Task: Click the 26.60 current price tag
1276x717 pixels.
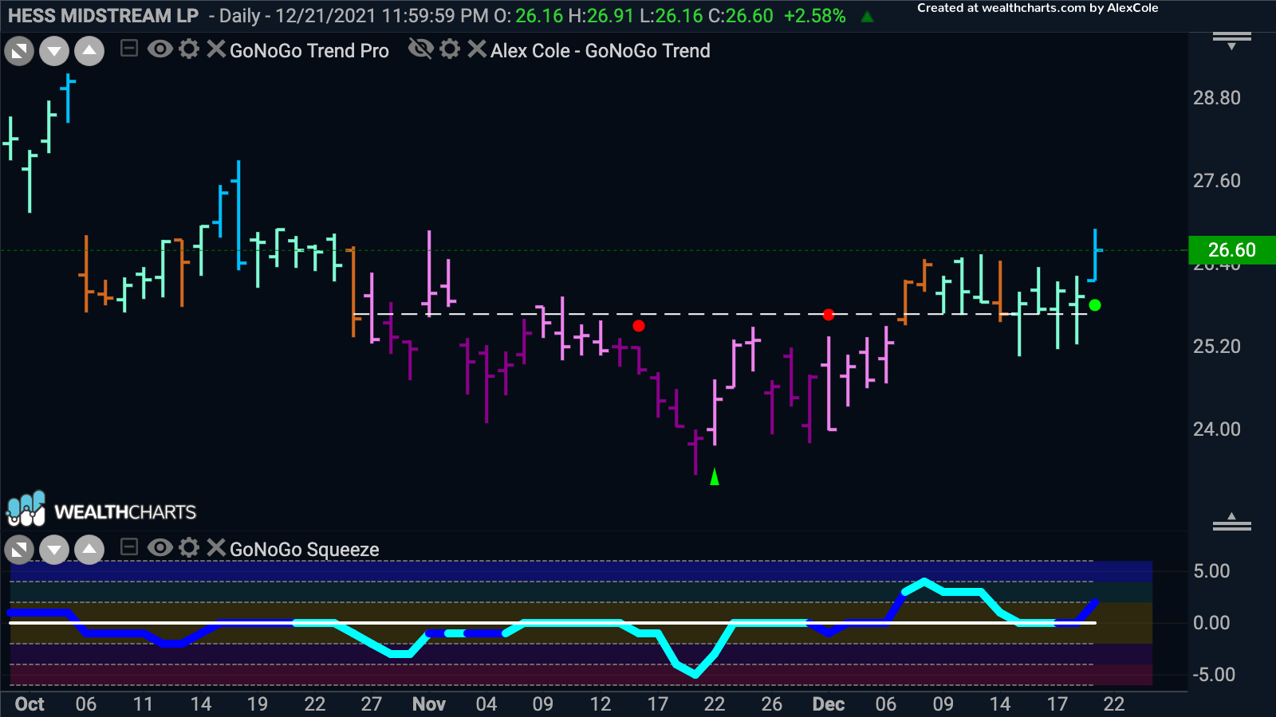Action: 1232,250
